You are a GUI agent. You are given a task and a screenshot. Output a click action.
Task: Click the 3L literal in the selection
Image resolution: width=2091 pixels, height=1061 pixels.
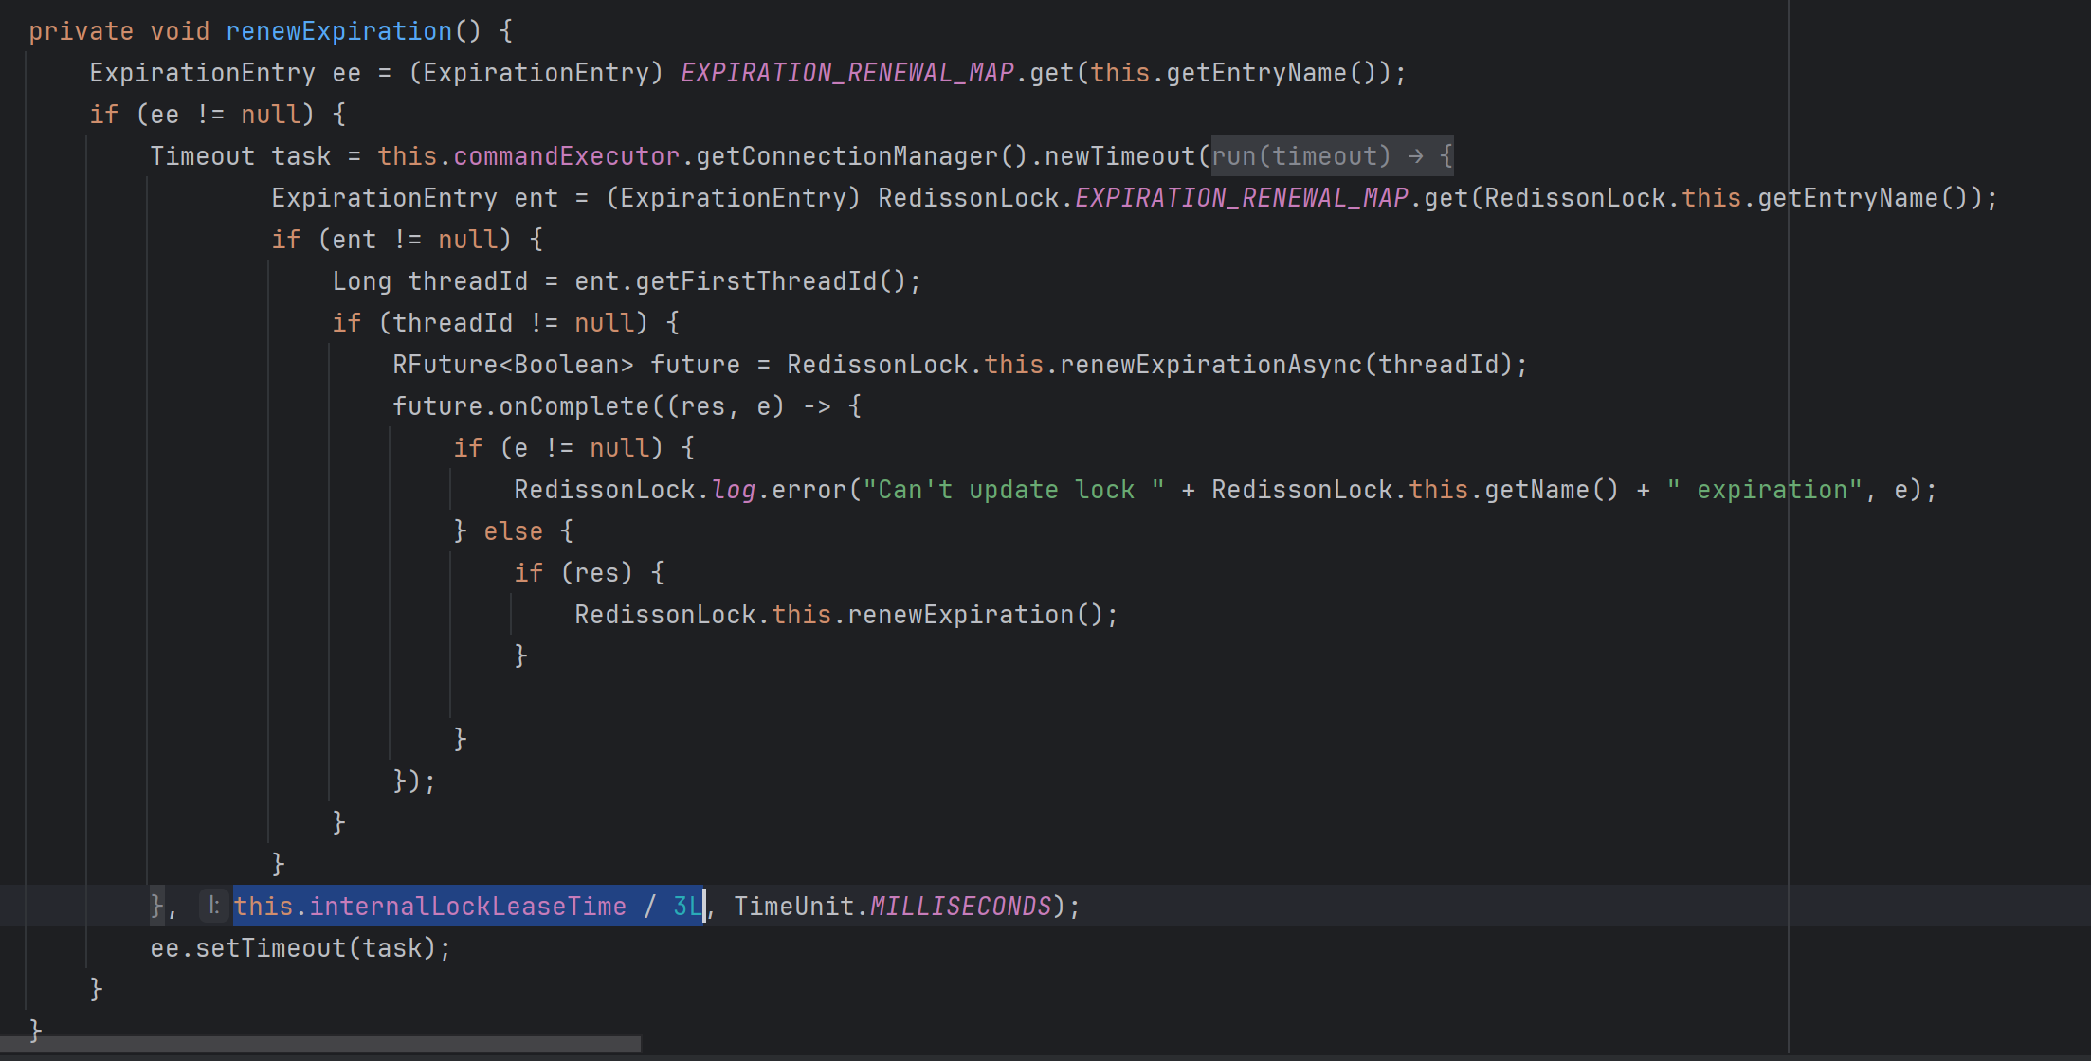tap(687, 907)
